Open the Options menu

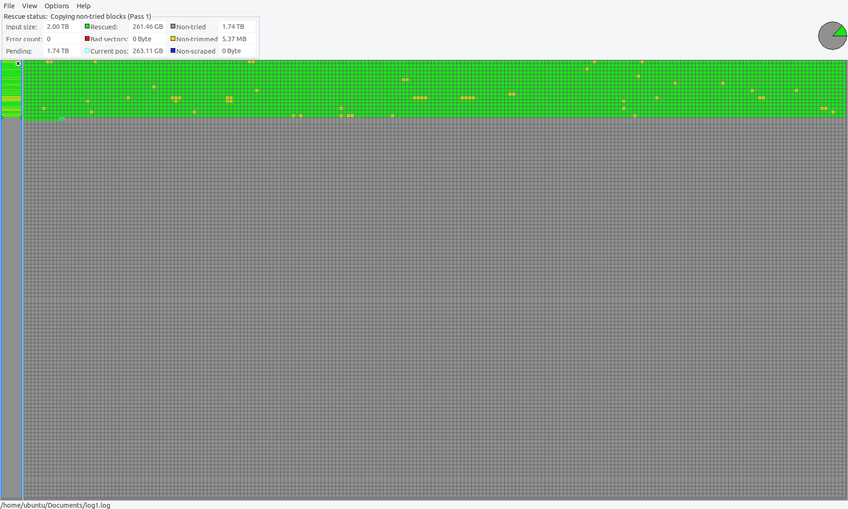56,5
